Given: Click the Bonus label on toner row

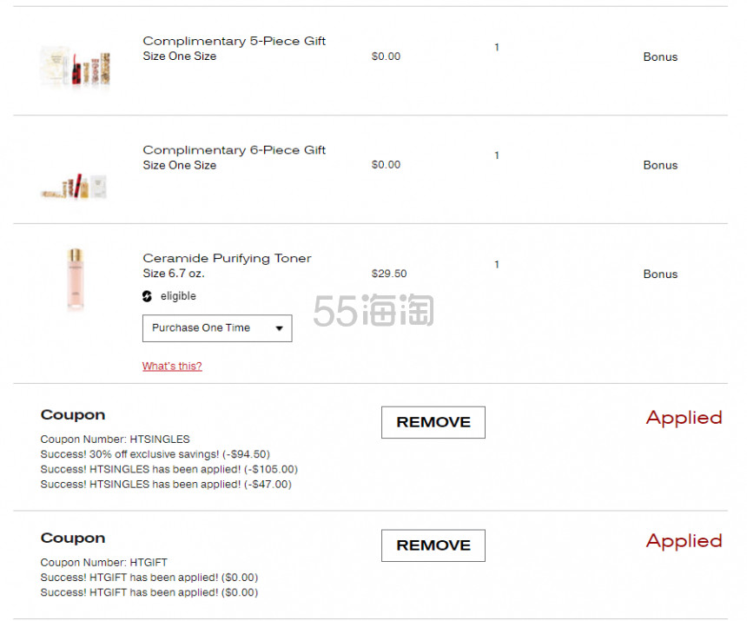Looking at the screenshot, I should pos(660,274).
